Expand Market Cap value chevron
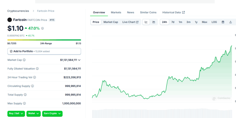The image size is (236, 118). coord(79,60)
